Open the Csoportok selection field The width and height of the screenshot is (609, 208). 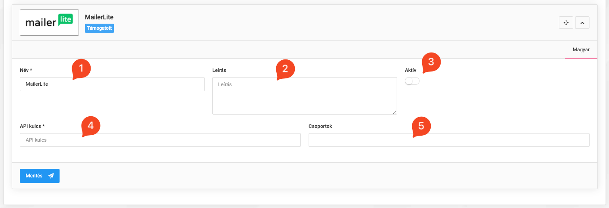coord(448,140)
